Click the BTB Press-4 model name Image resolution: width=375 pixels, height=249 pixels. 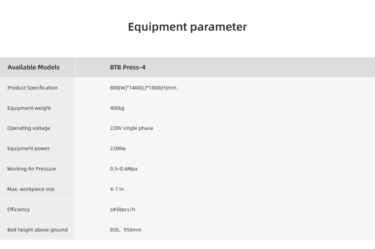tap(127, 67)
